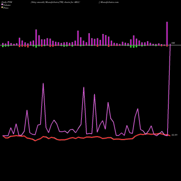This screenshot has height=181, width=181.
Task: Select the Volume legend label
Action: (7, 5)
